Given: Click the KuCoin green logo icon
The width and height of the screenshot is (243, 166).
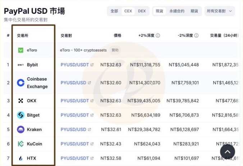Looking at the screenshot, I should pyautogui.click(x=20, y=144).
